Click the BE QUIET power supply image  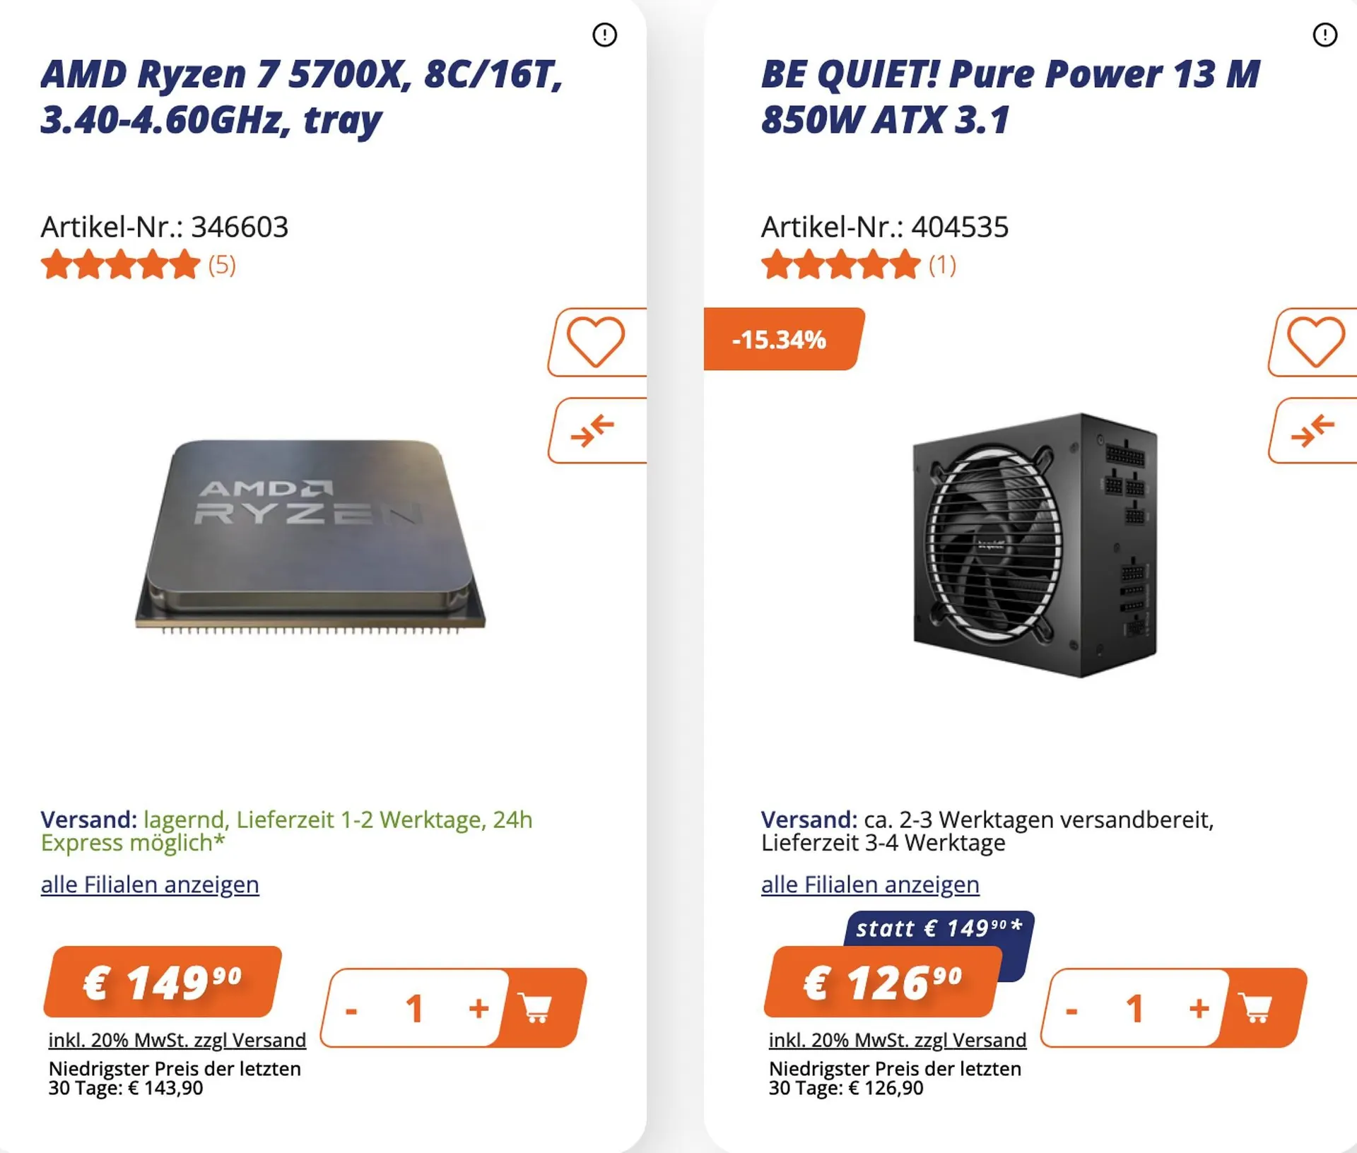pyautogui.click(x=1035, y=545)
